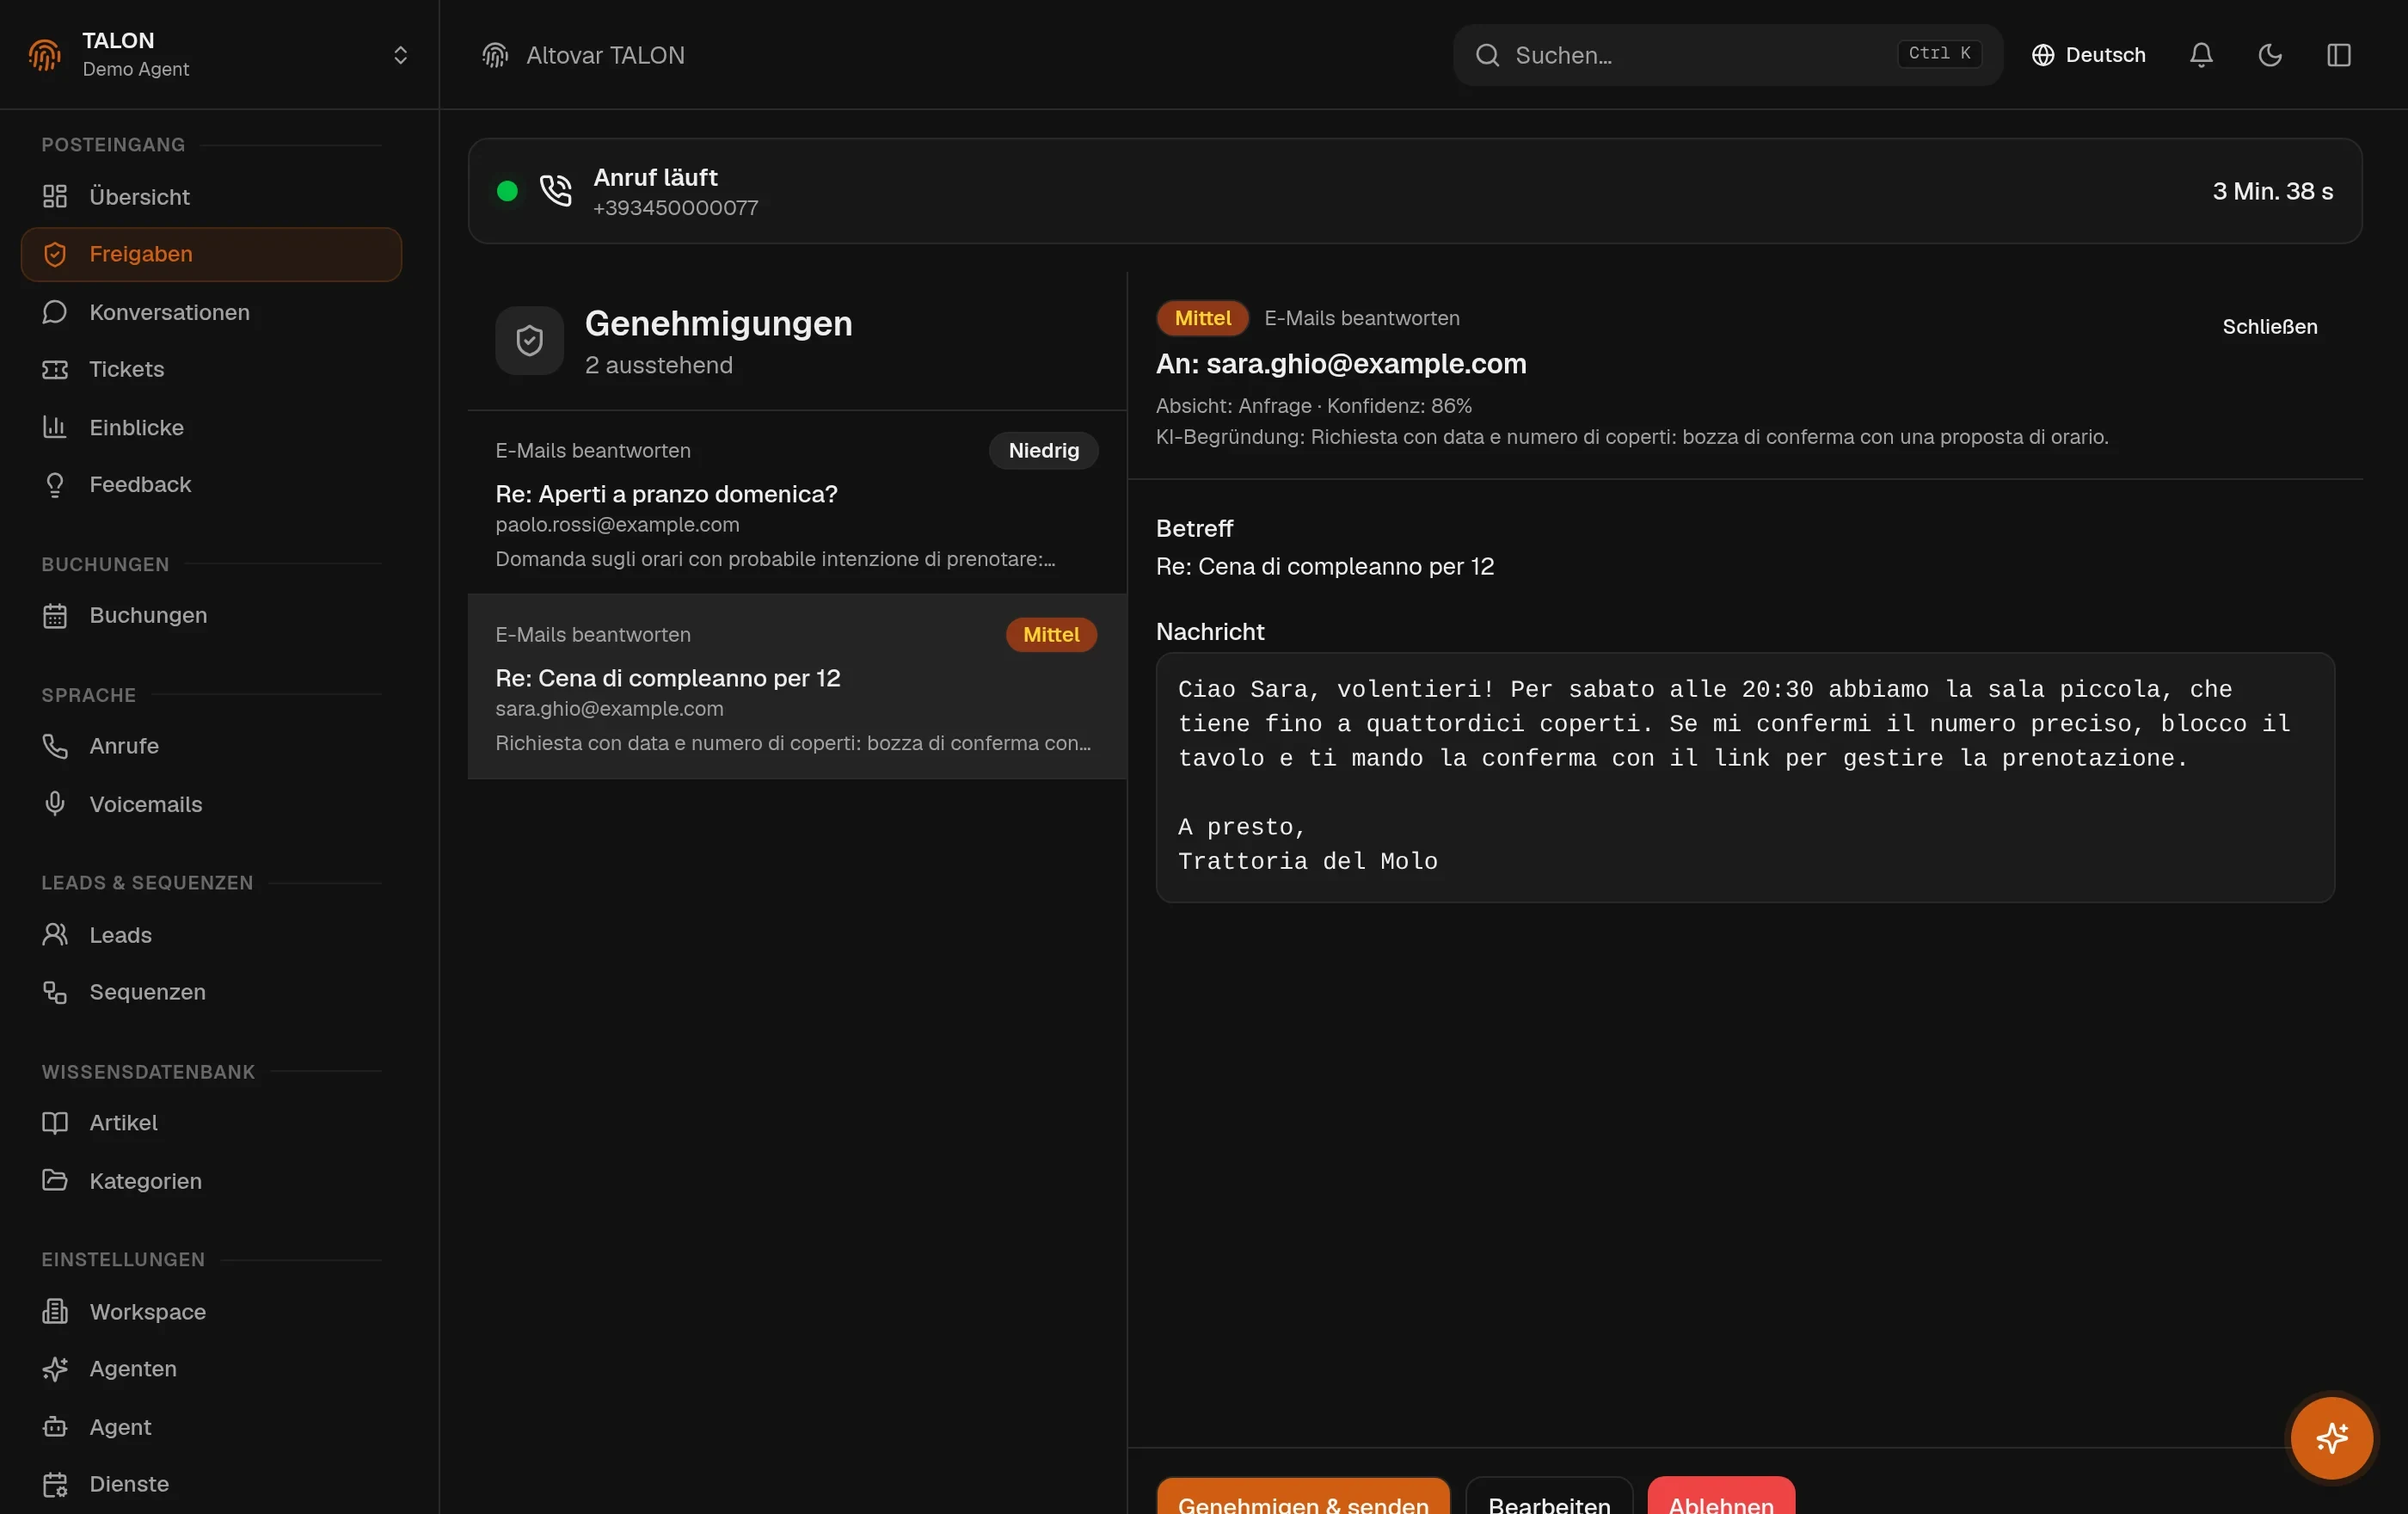
Task: Focus the Suchen search field
Action: [1727, 55]
